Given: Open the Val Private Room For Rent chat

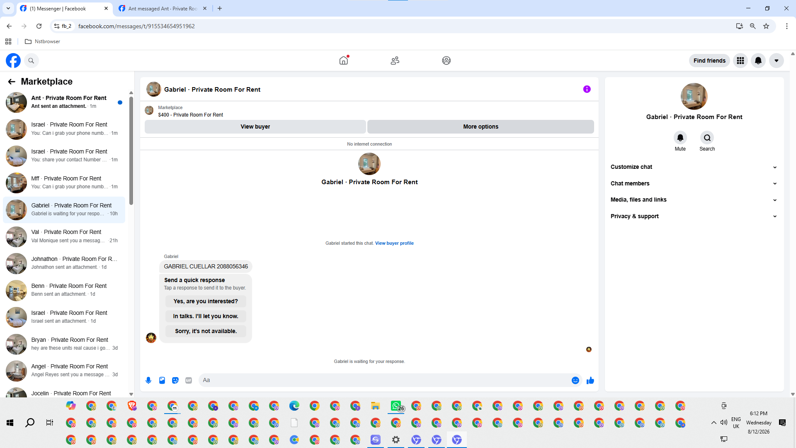Looking at the screenshot, I should (x=64, y=236).
